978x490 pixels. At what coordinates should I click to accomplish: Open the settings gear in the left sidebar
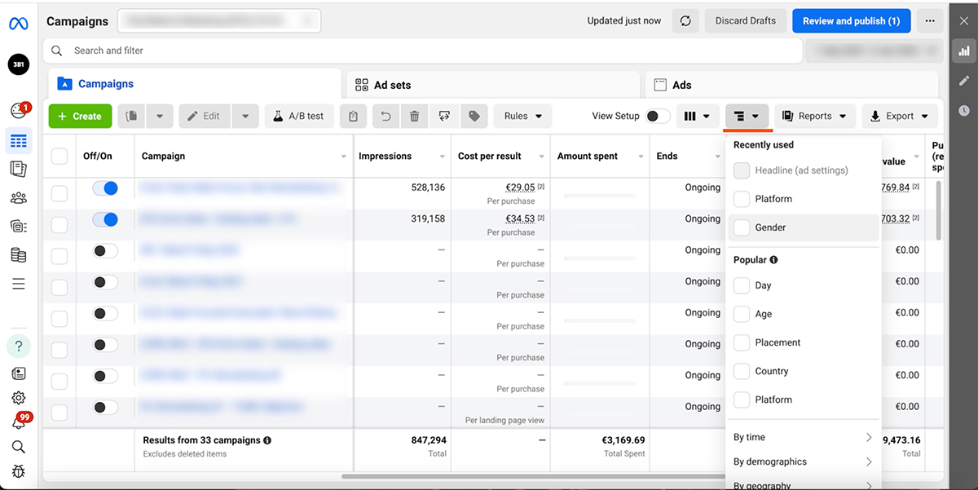click(18, 398)
